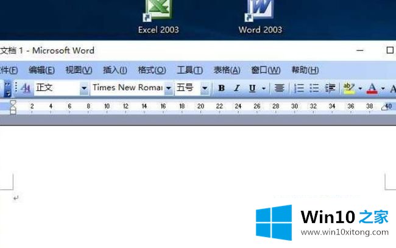
Task: Click the first line indent ruler marker
Action: click(x=13, y=102)
